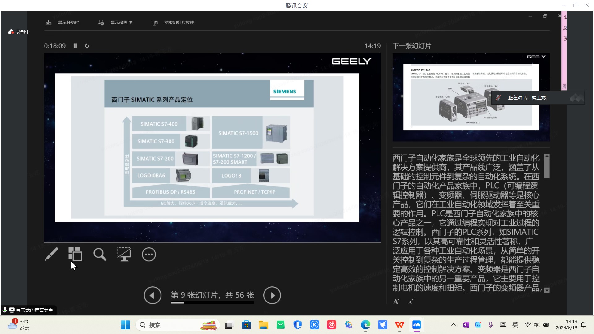The height and width of the screenshot is (334, 594).
Task: Switch the 英 input method indicator
Action: point(515,325)
